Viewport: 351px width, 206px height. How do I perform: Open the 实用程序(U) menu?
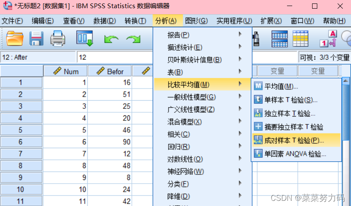coord(234,21)
